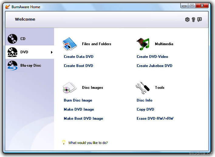Select the Blu-ray Disc category
This screenshot has width=215, height=157.
point(30,65)
